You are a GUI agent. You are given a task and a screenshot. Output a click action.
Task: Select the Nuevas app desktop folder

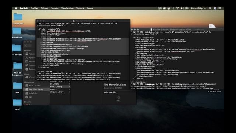17,31
